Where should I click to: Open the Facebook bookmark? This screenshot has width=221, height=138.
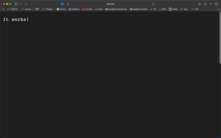click(x=74, y=9)
